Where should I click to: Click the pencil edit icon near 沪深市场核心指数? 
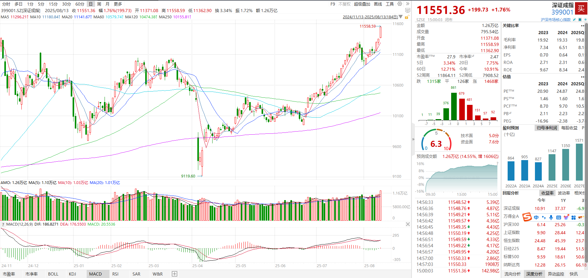tap(574, 20)
